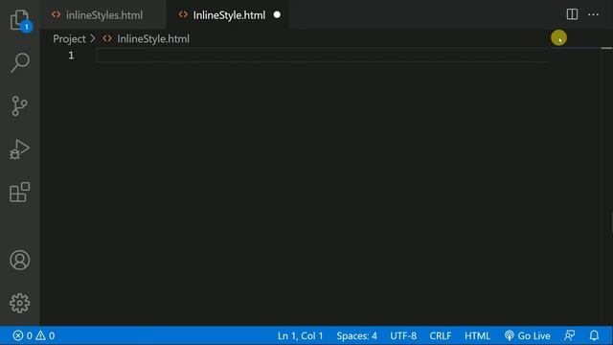Open the Explorer files view

click(19, 20)
